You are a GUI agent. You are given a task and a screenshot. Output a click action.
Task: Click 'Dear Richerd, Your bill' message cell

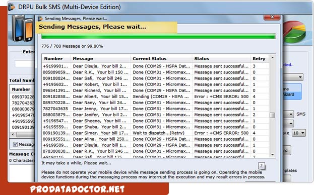(x=99, y=90)
